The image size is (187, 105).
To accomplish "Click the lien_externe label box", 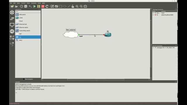I will tap(71, 30).
